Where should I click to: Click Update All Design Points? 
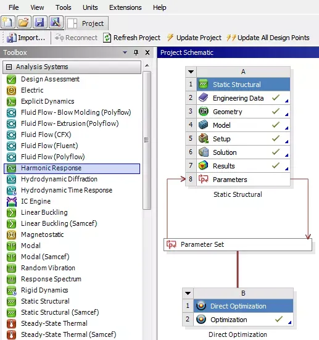click(x=268, y=38)
